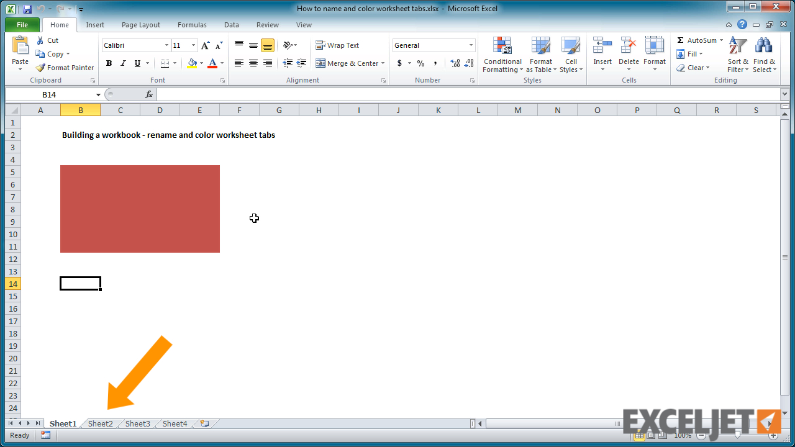Switch to the Formulas ribbon tab
This screenshot has width=795, height=447.
point(191,25)
